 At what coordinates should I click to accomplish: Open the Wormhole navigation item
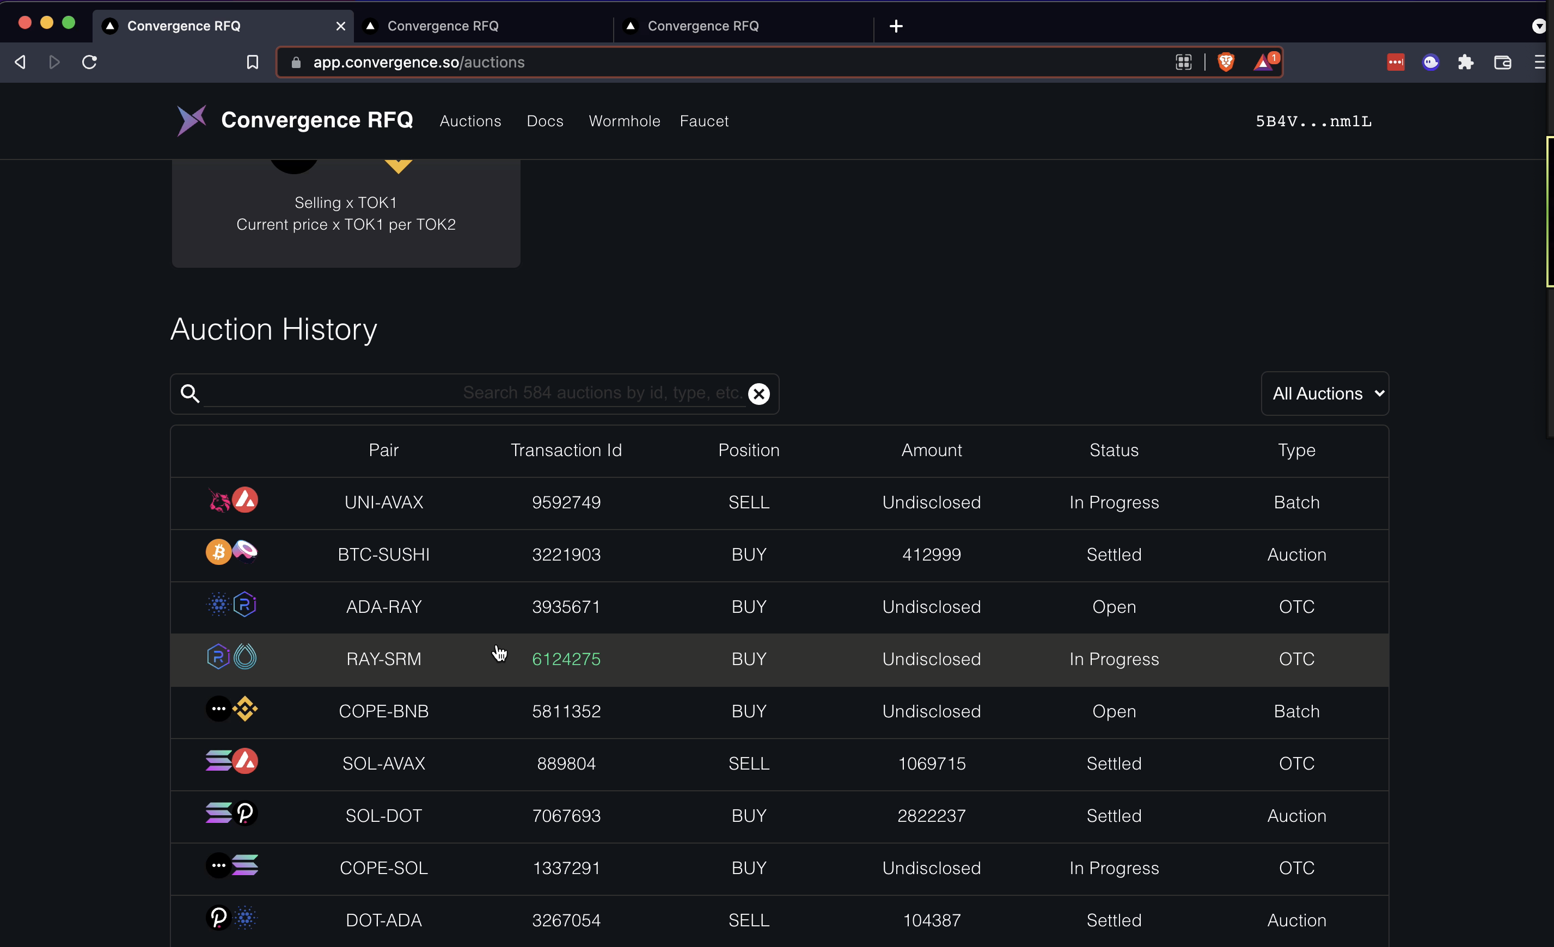point(624,121)
